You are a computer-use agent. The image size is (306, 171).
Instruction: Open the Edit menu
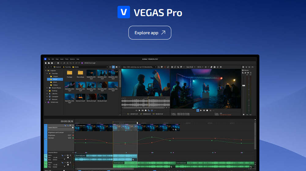coord(53,59)
